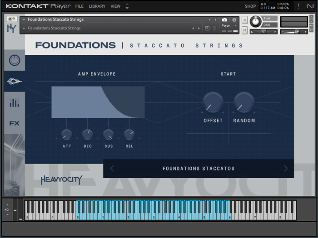Open instrument info icon
318x238 pixels.
(234, 19)
